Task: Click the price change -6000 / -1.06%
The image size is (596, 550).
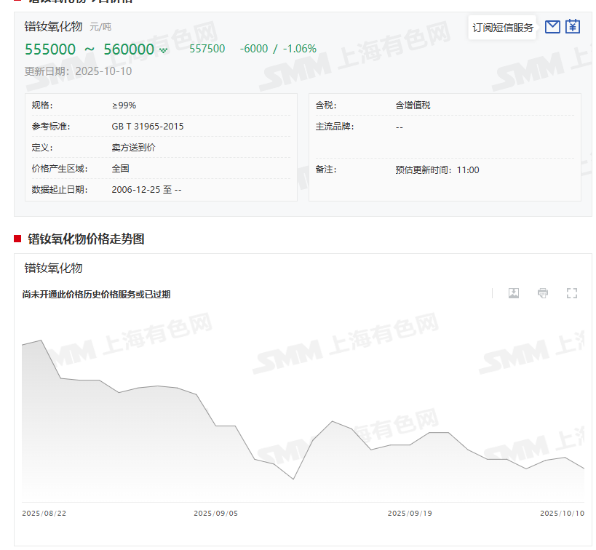Action: pos(278,49)
